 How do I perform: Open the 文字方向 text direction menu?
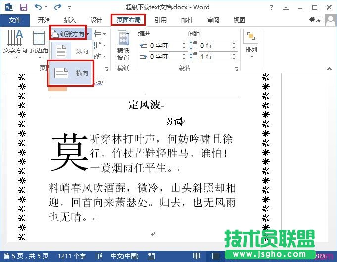(15, 44)
